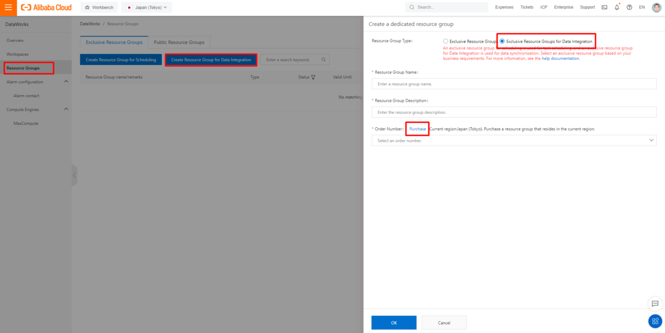Open the Support menu
665x333 pixels.
tap(587, 7)
